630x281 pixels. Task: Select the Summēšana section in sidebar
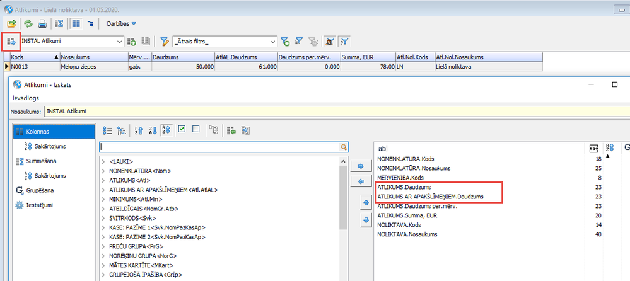[x=40, y=161]
